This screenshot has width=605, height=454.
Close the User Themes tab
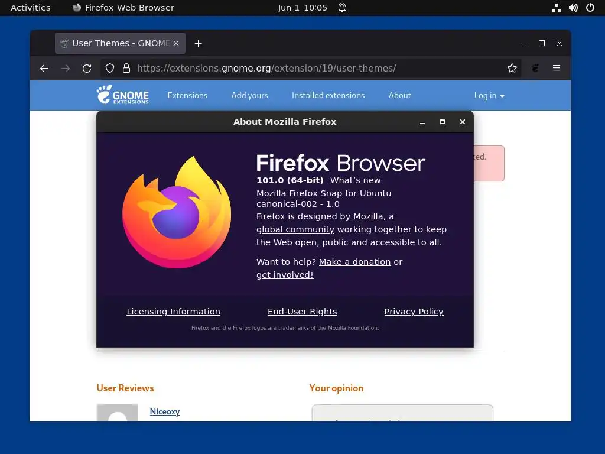tap(176, 43)
